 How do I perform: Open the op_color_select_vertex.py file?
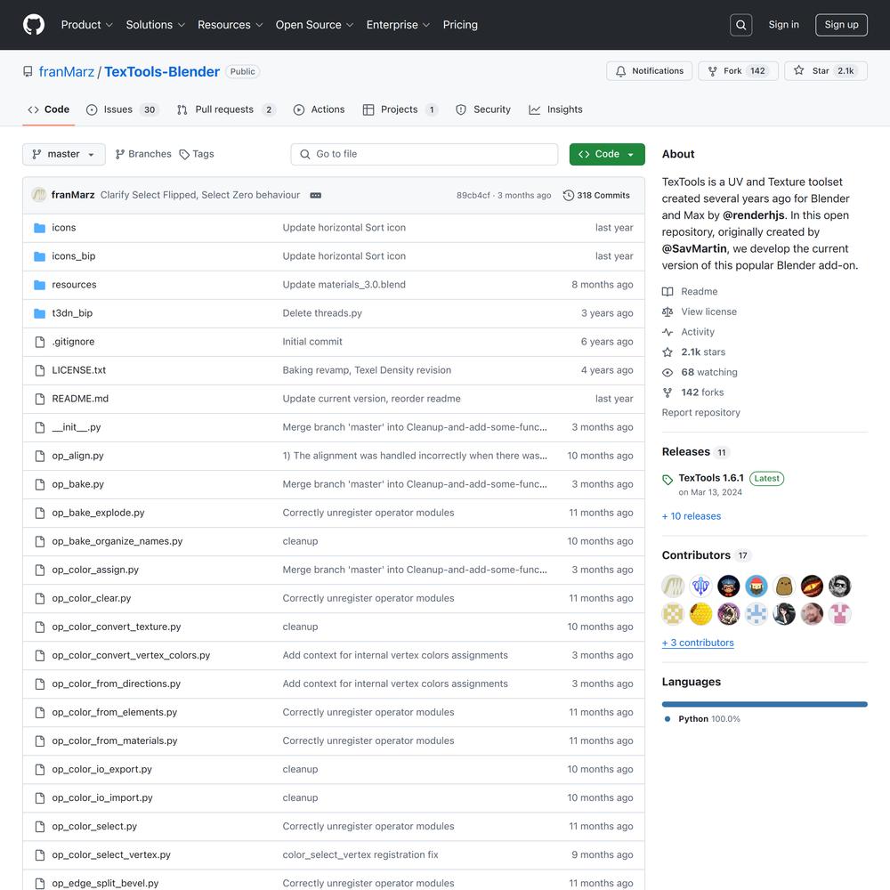click(111, 854)
